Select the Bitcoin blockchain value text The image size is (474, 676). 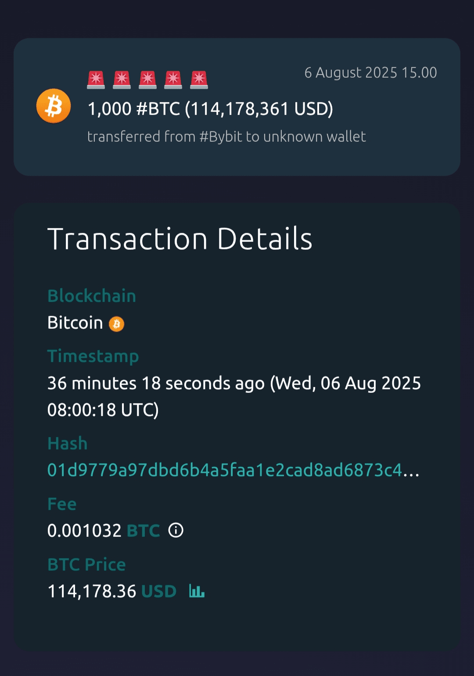click(x=75, y=323)
